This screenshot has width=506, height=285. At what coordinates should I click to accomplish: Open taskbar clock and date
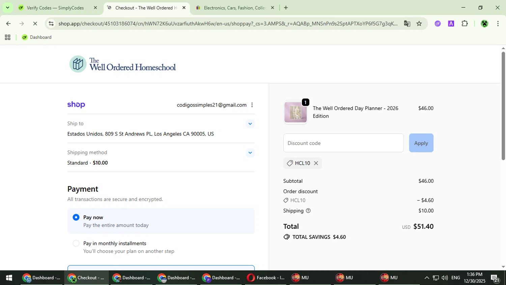pyautogui.click(x=475, y=278)
